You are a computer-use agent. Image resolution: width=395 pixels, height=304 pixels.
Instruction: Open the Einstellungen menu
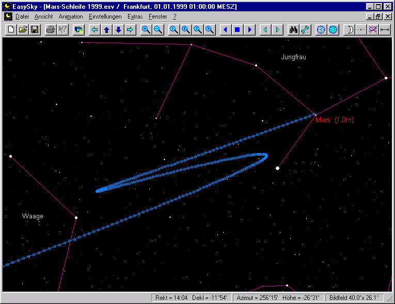(105, 16)
